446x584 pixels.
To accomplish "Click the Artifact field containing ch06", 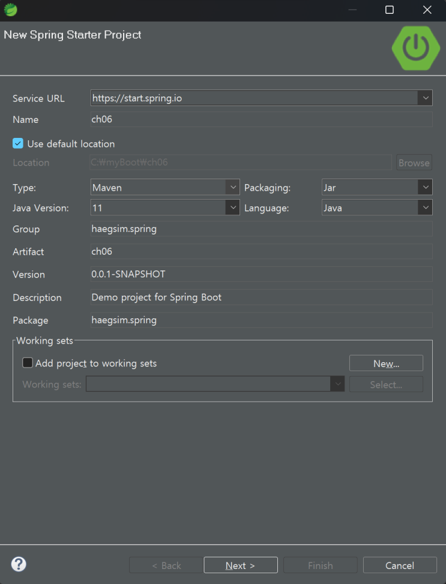I will 261,251.
